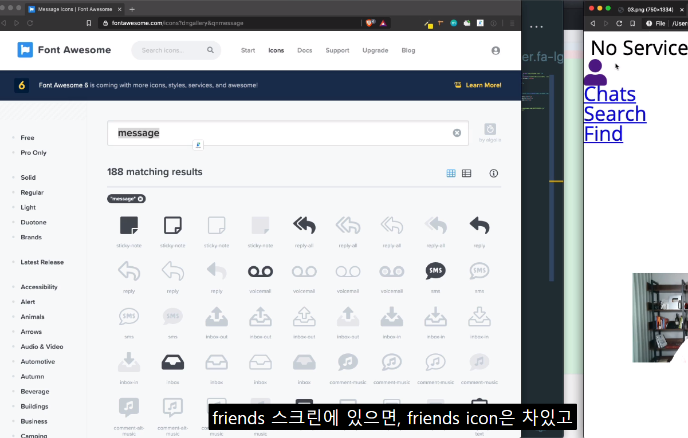The height and width of the screenshot is (438, 688).
Task: Toggle the Light style filter
Action: 28,207
